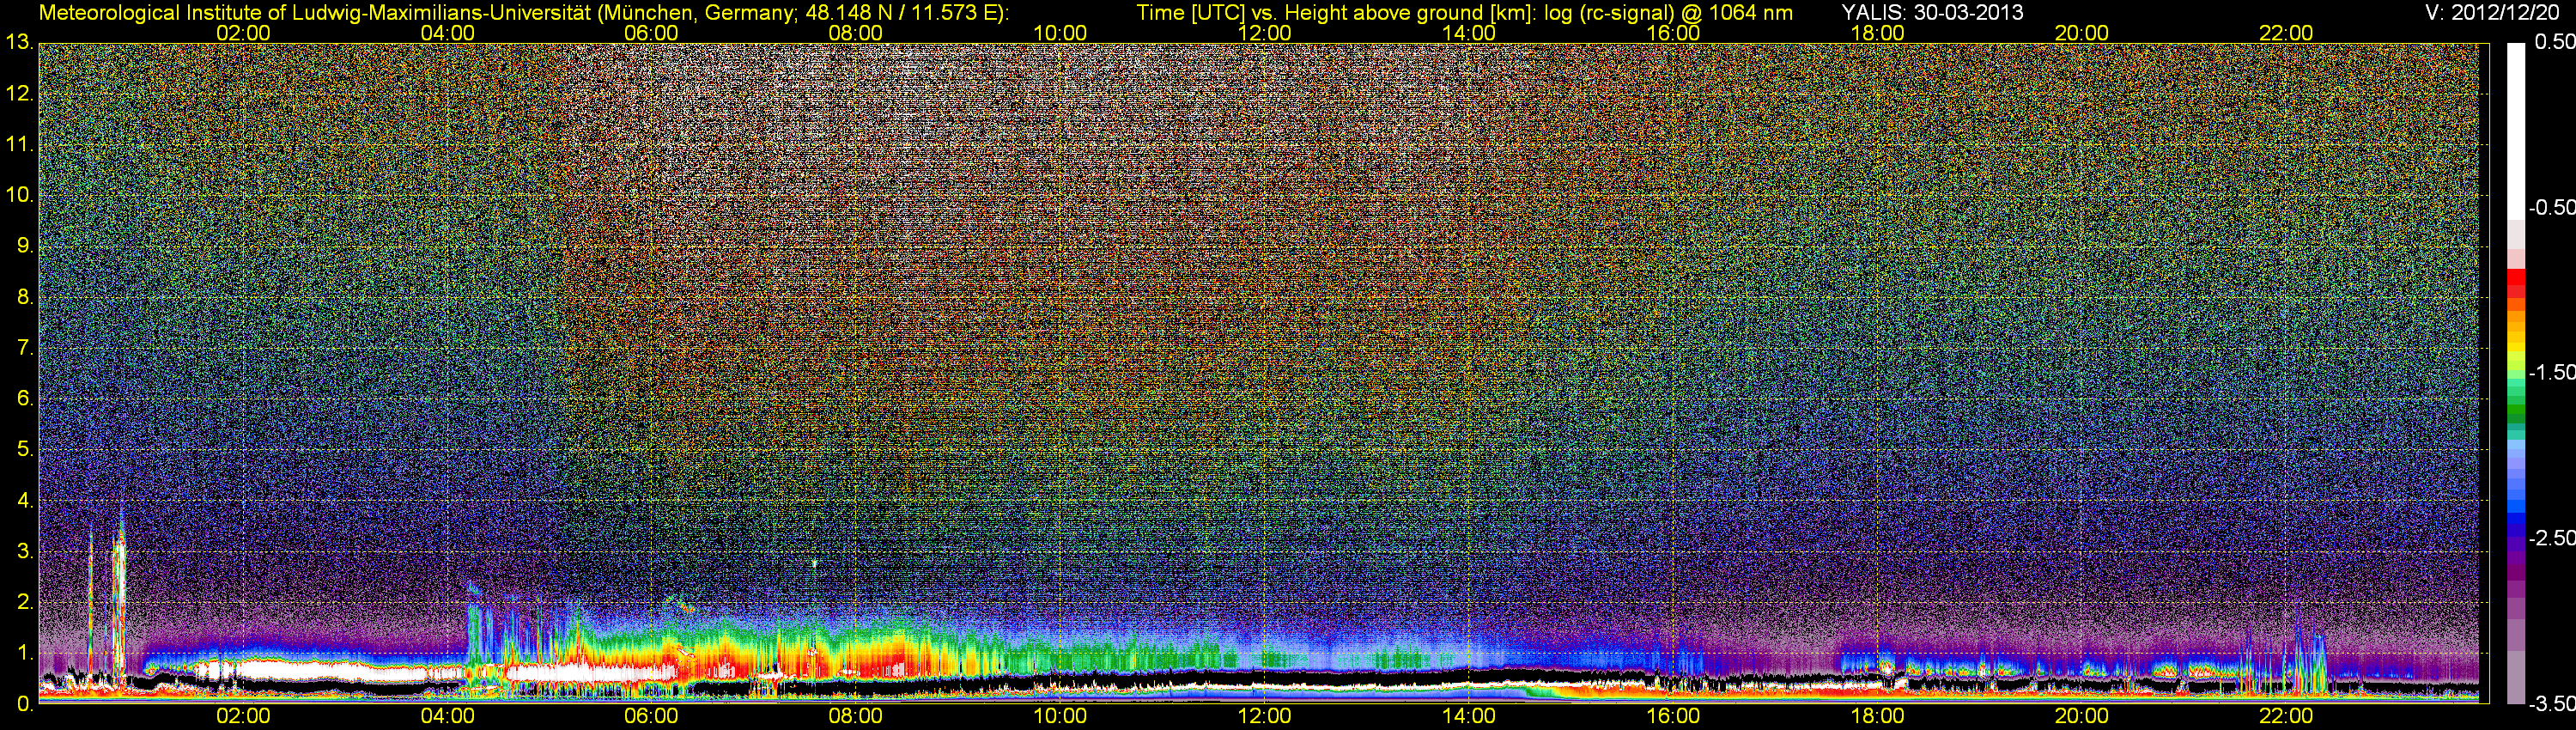Click the -0.50 value on the color scale
Image resolution: width=2576 pixels, height=730 pixels.
click(2551, 207)
